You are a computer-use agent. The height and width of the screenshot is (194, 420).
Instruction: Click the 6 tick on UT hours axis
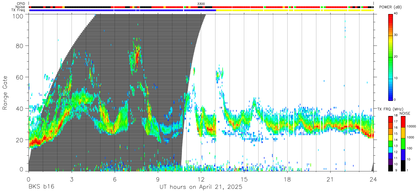tap(115, 179)
